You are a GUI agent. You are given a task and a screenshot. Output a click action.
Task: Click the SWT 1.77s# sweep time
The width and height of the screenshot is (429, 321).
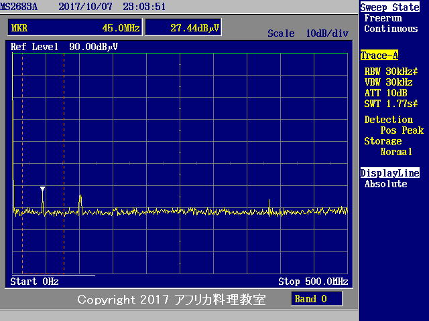391,104
